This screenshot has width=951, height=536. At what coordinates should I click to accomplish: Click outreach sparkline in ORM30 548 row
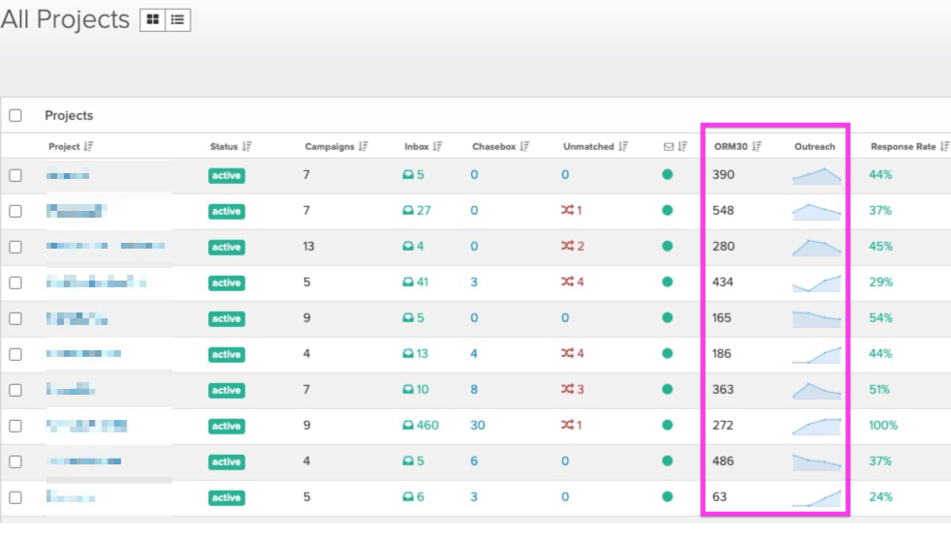[817, 211]
